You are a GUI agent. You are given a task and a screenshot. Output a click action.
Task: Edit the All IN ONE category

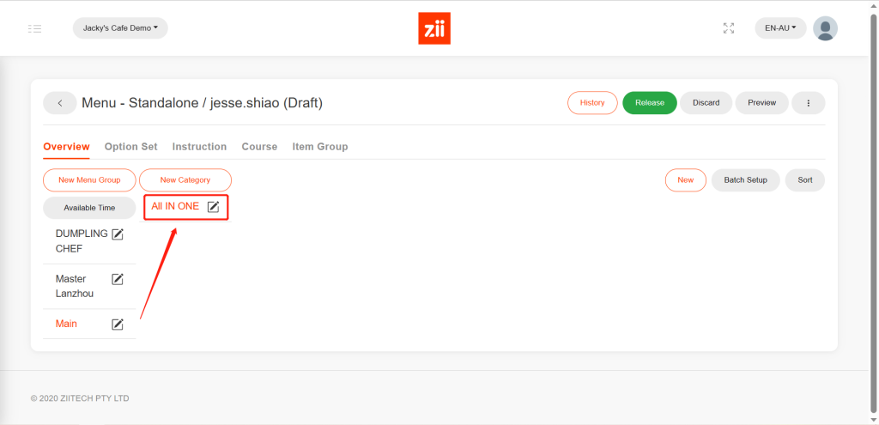(x=214, y=207)
